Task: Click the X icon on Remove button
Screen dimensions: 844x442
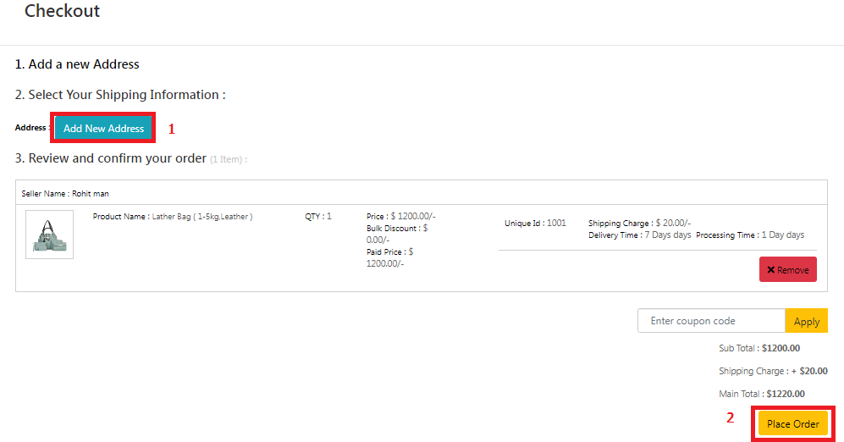Action: [x=771, y=270]
